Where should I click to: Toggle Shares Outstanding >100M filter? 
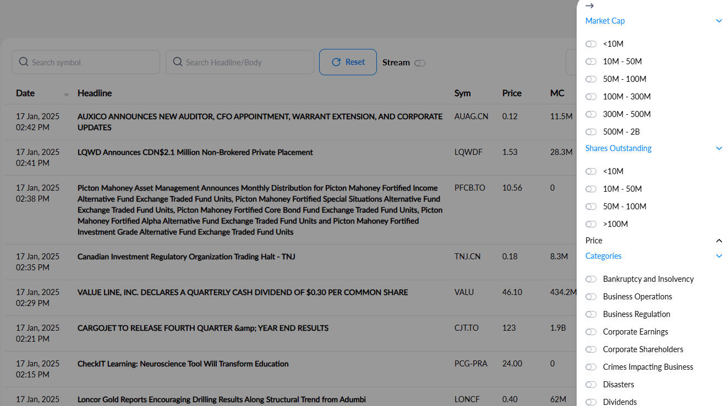[591, 224]
